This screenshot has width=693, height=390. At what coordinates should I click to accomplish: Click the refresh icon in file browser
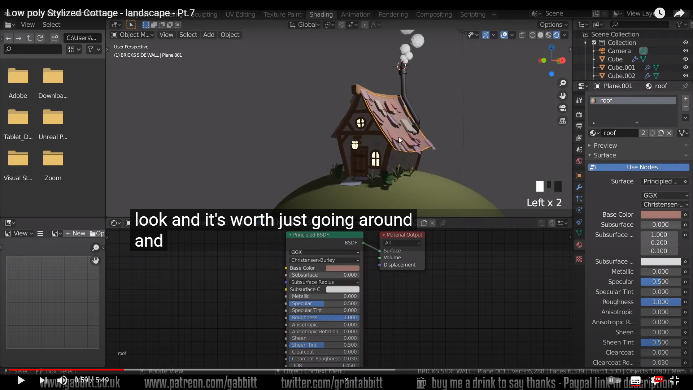tap(40, 38)
